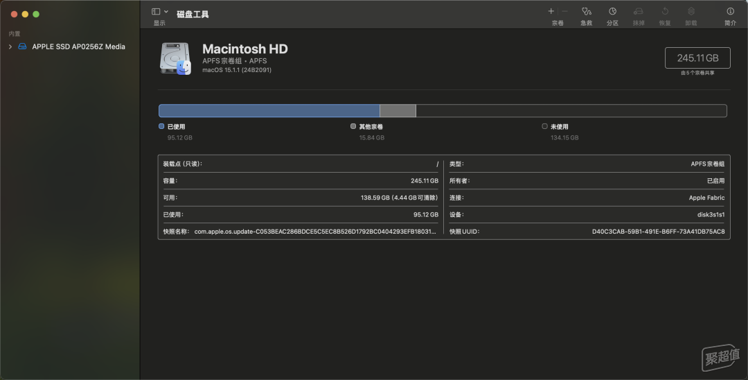Click the Restore (恢复) toolbar icon
Screen dimensions: 748x380
(665, 11)
